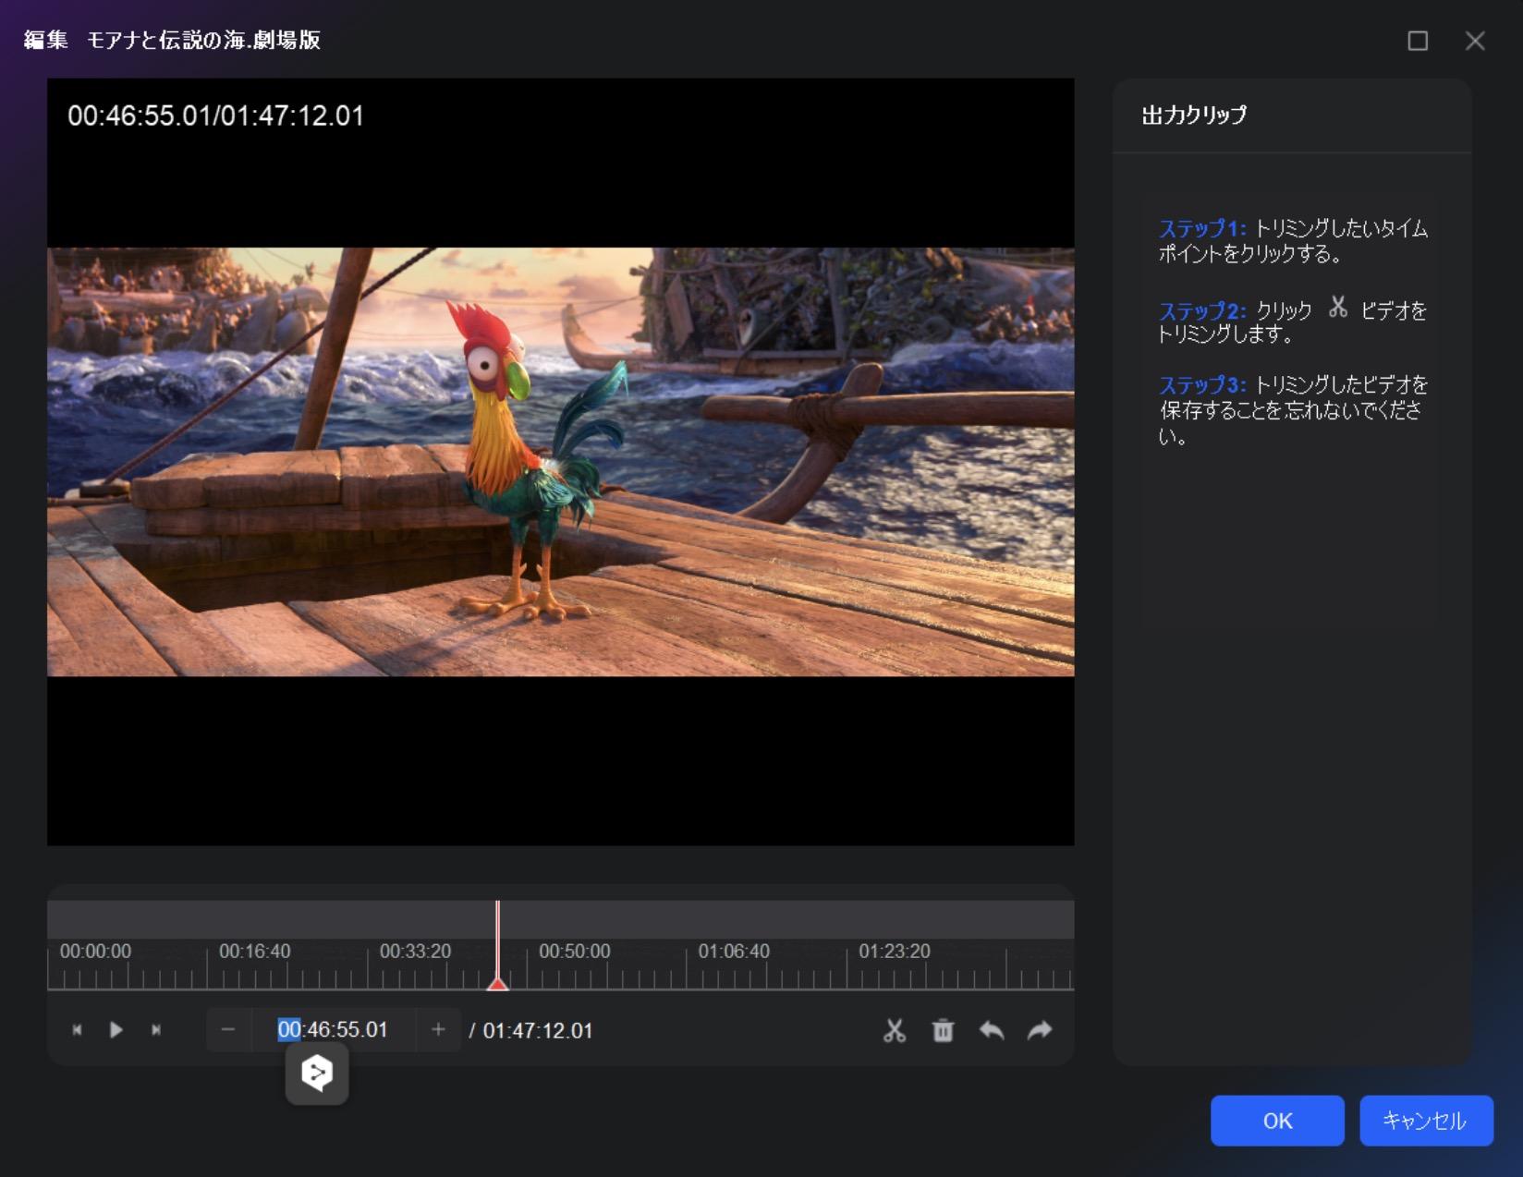The height and width of the screenshot is (1177, 1523).
Task: Click the floating recorder overlay icon
Action: (317, 1073)
